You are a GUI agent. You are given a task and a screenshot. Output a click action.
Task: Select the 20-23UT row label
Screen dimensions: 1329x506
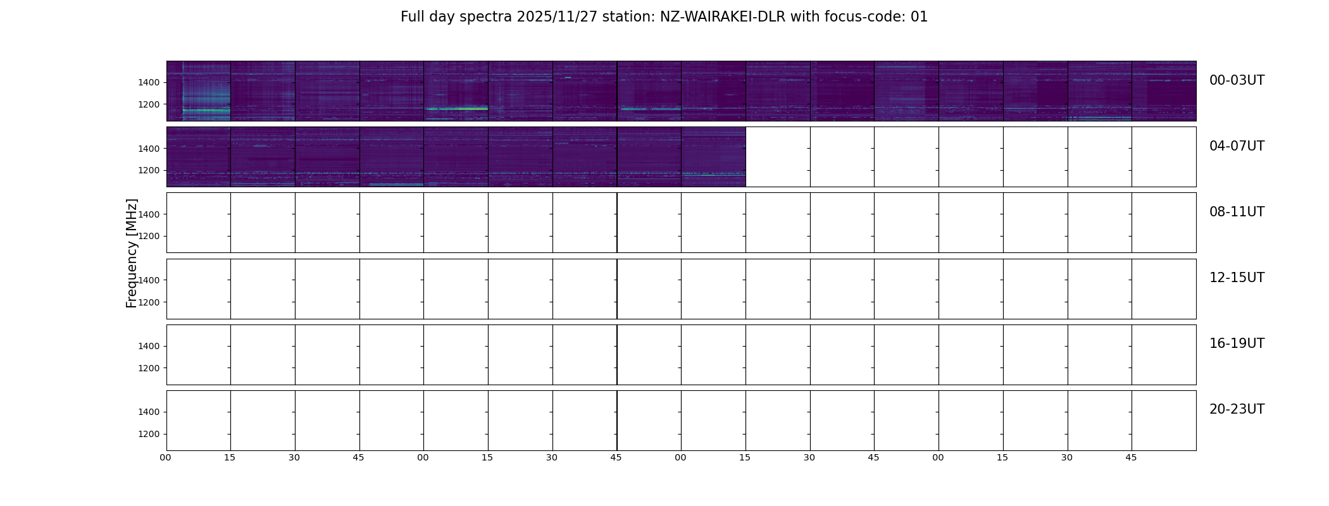[x=1237, y=409]
